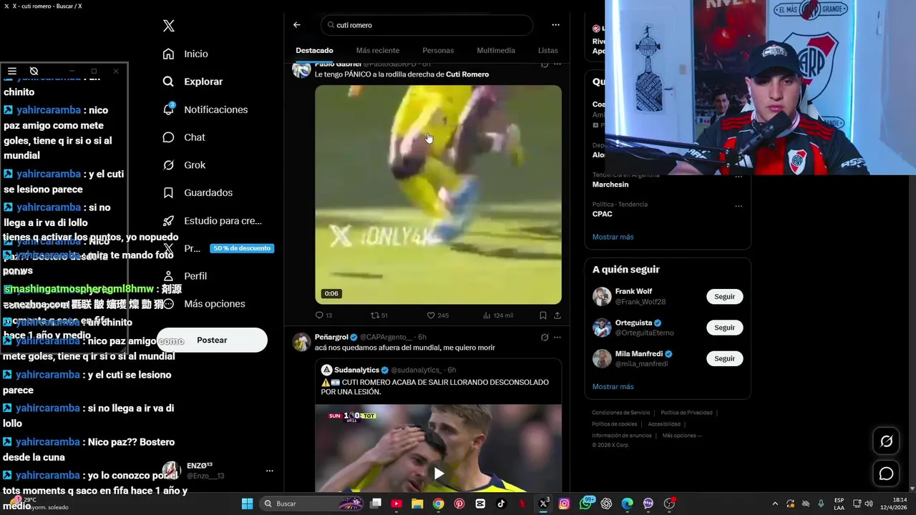Image resolution: width=916 pixels, height=515 pixels.
Task: Open Instagram from the taskbar
Action: (x=565, y=504)
